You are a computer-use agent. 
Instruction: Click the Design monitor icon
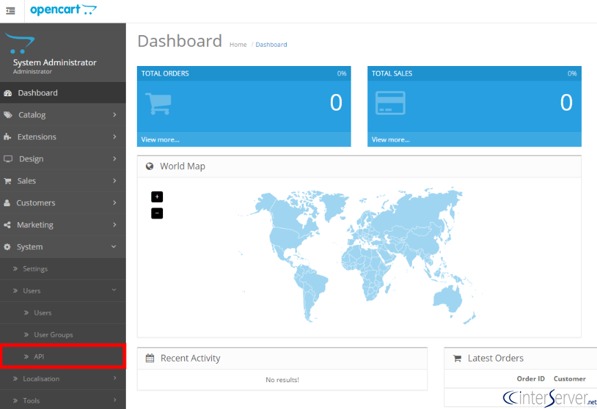(x=8, y=159)
